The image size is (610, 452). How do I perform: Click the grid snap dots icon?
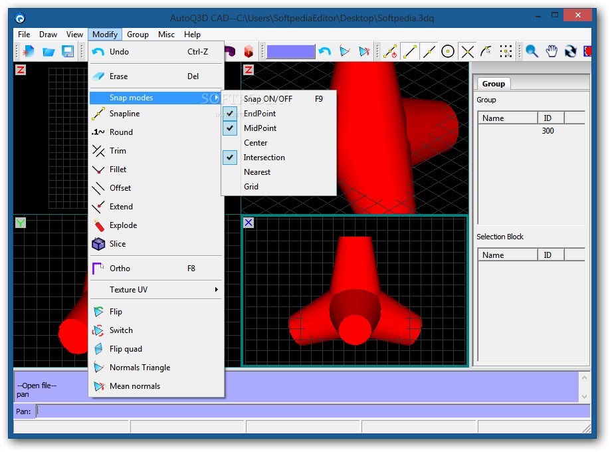506,51
